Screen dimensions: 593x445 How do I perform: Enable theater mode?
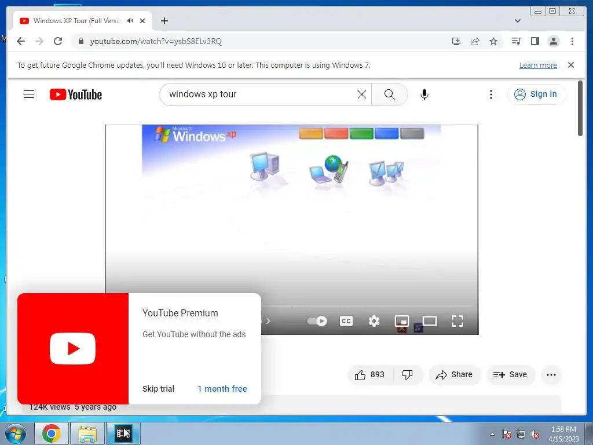[430, 321]
